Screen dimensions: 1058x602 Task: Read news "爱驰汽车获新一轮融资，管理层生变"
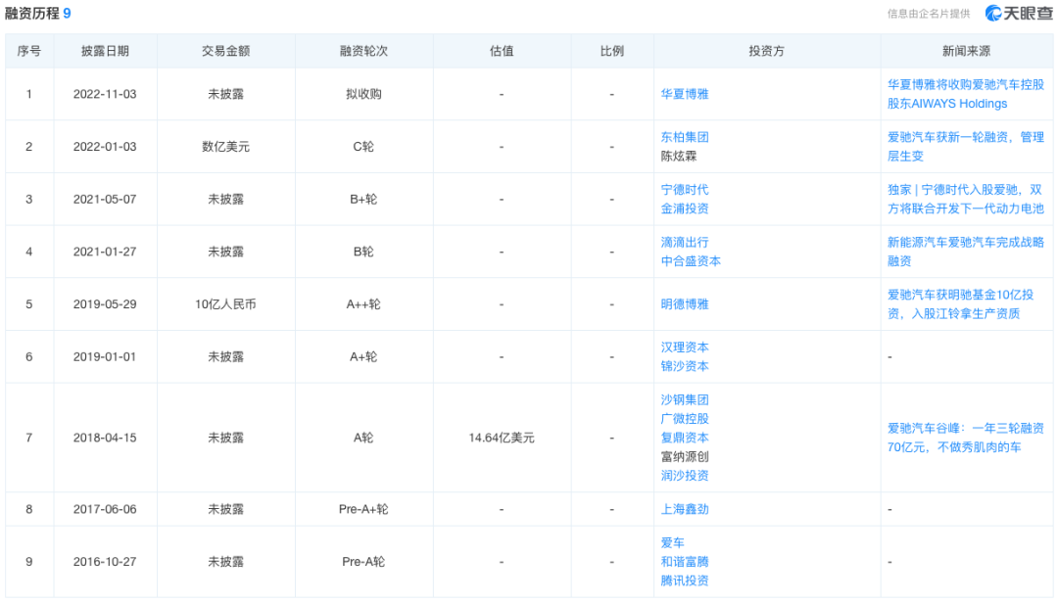click(964, 147)
